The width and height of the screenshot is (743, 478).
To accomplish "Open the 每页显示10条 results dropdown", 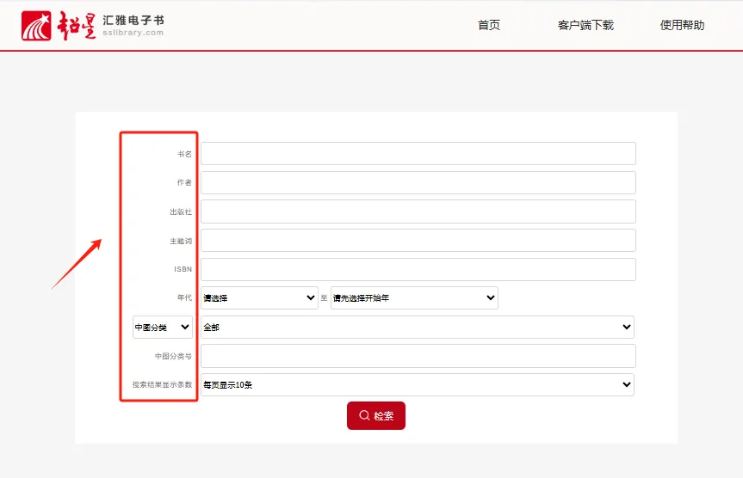I will (x=418, y=385).
